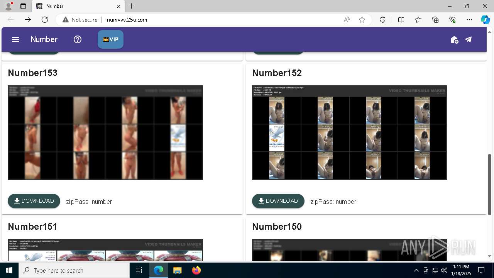This screenshot has height=278, width=494.
Task: Toggle split screen view
Action: 401,20
